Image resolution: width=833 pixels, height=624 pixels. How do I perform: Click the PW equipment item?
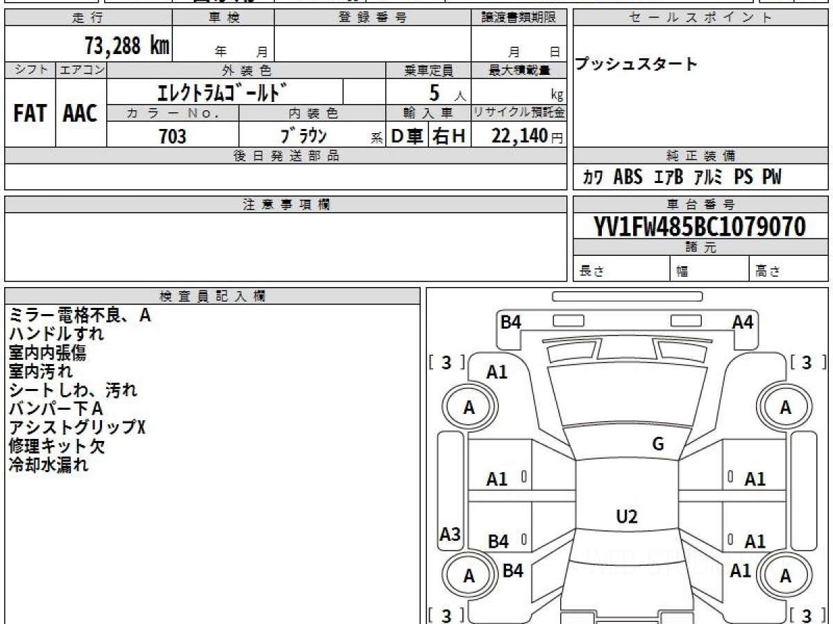coord(772,177)
